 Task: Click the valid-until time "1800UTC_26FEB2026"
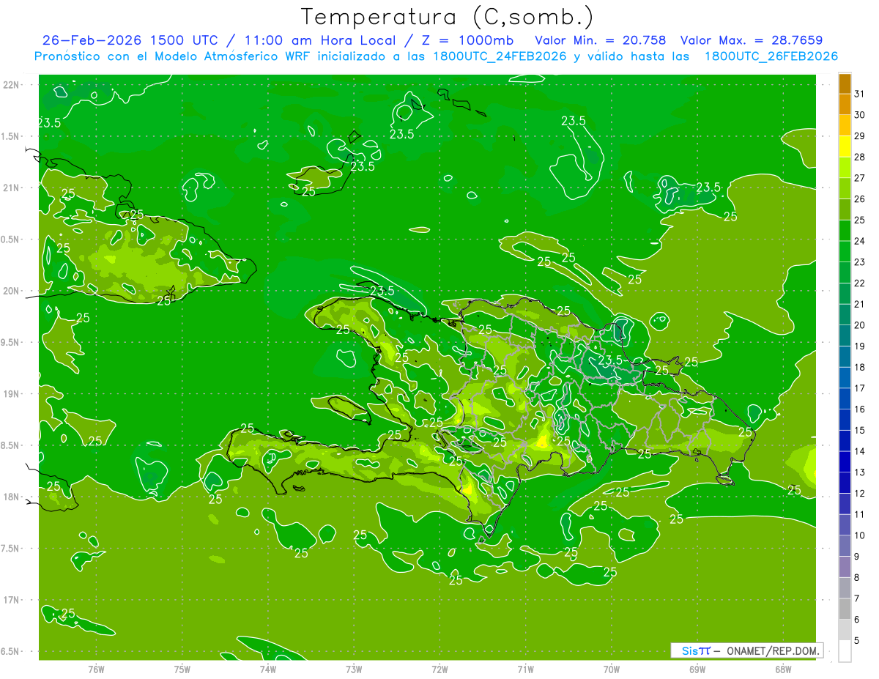[x=771, y=56]
